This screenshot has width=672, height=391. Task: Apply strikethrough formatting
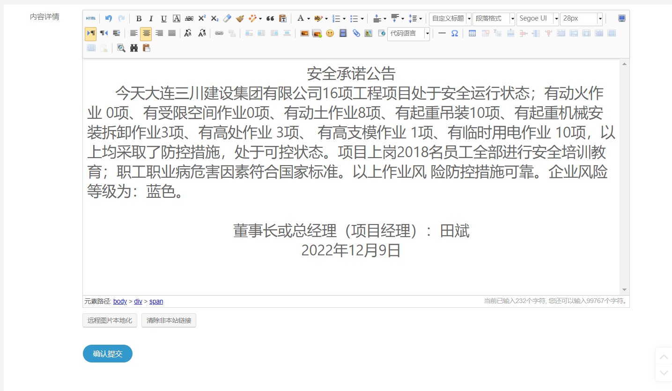coord(189,19)
